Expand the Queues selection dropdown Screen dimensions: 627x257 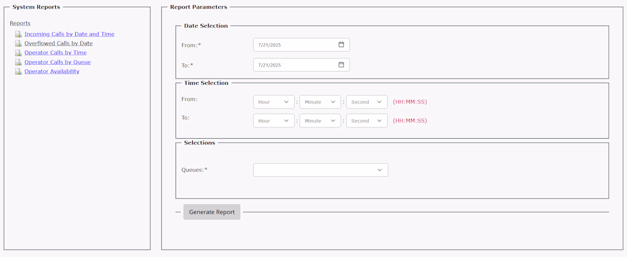[320, 170]
